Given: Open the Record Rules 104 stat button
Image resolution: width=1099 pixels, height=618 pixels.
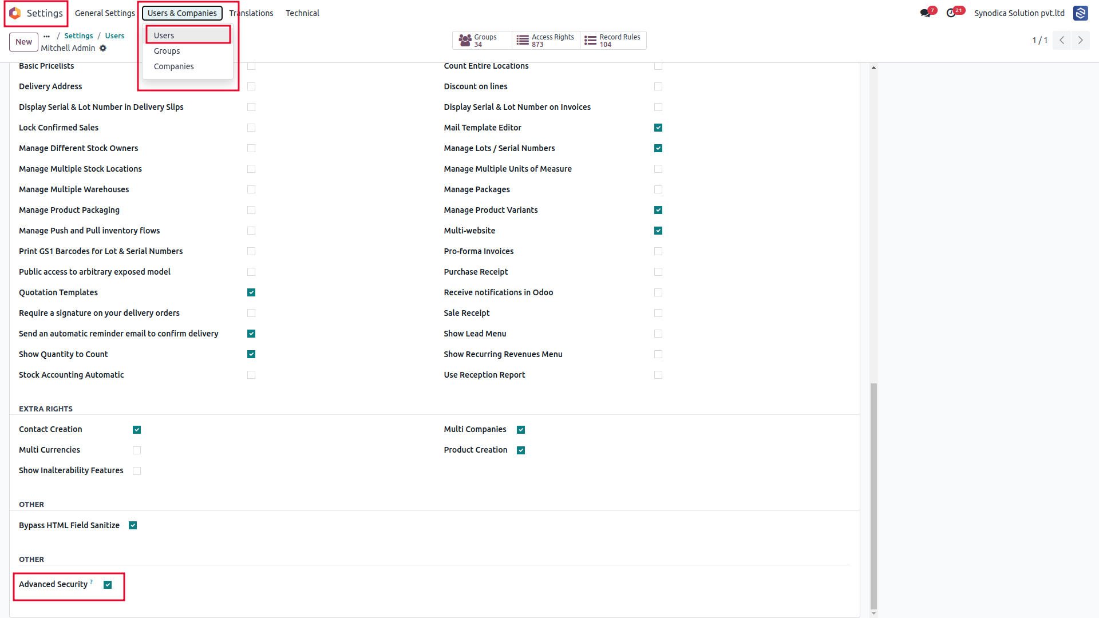Looking at the screenshot, I should point(613,40).
